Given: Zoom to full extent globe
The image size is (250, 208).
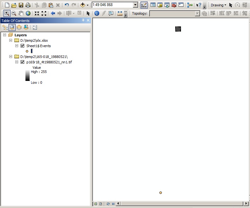Looking at the screenshot, I should (x=28, y=13).
